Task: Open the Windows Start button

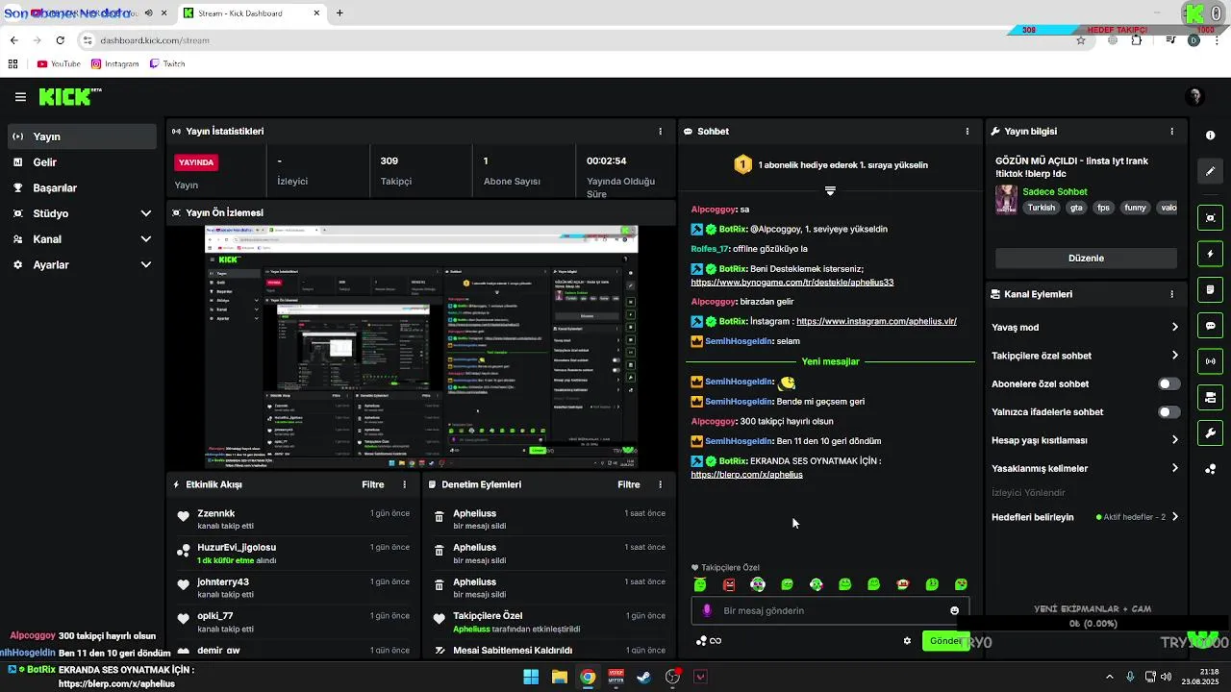Action: (x=531, y=677)
